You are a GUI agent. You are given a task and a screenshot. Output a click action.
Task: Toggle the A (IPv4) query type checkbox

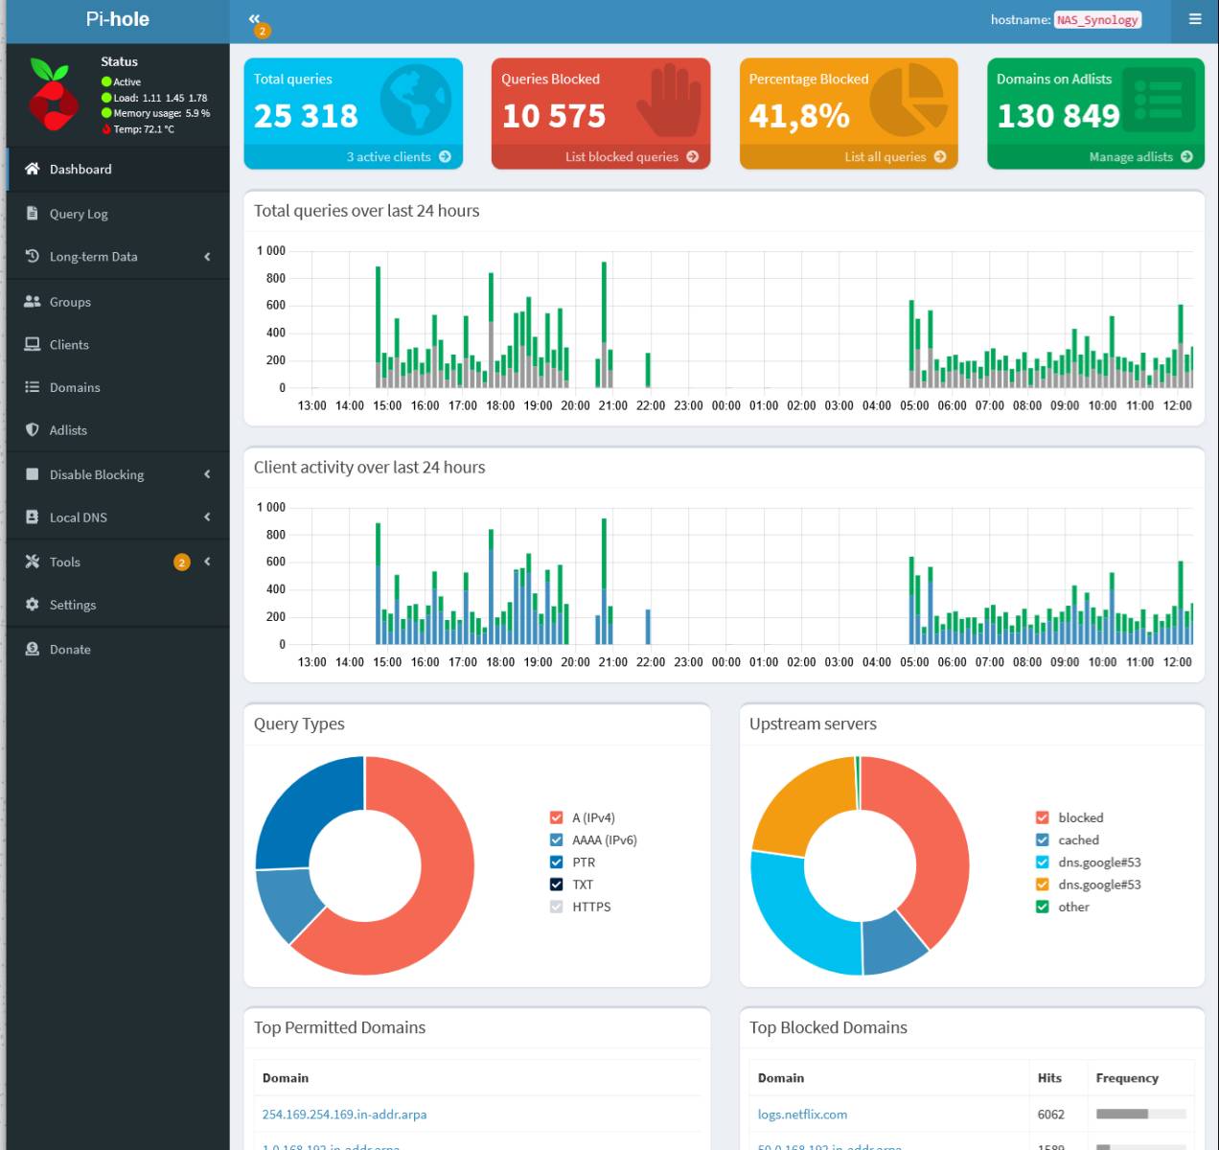pyautogui.click(x=556, y=817)
